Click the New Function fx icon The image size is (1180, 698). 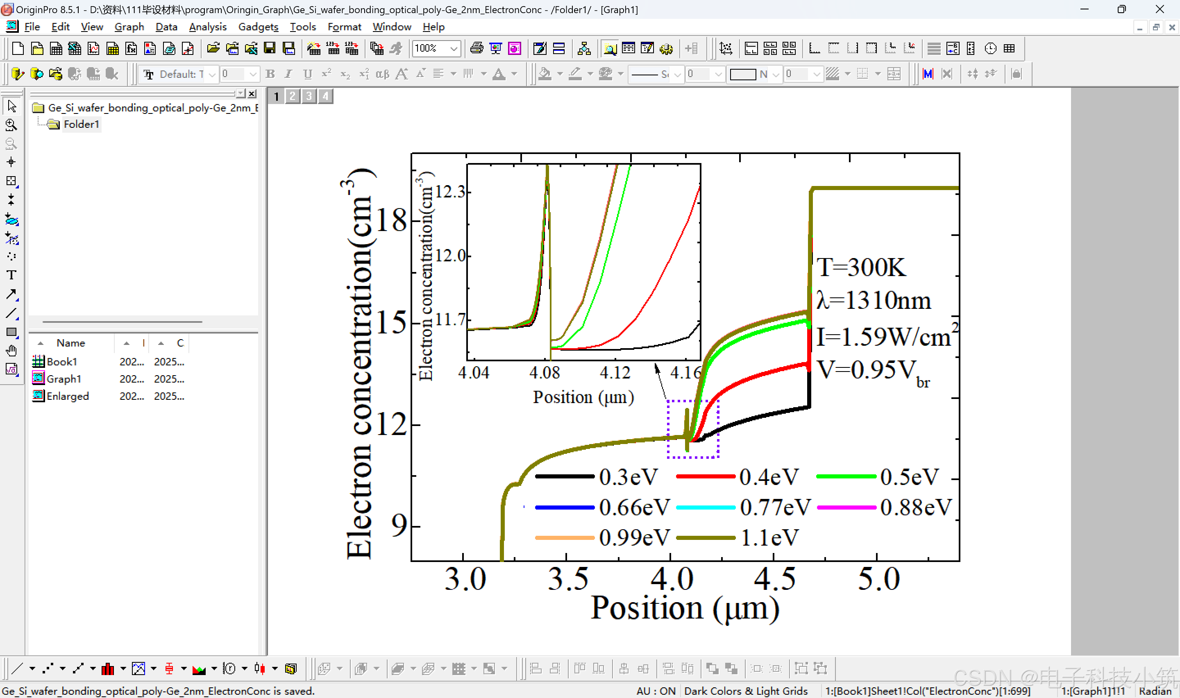coord(131,48)
